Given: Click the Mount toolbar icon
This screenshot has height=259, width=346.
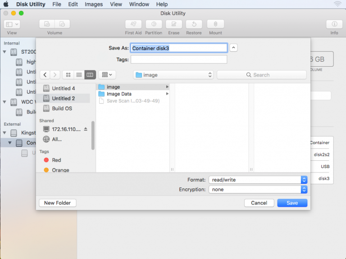Looking at the screenshot, I should pos(216,24).
